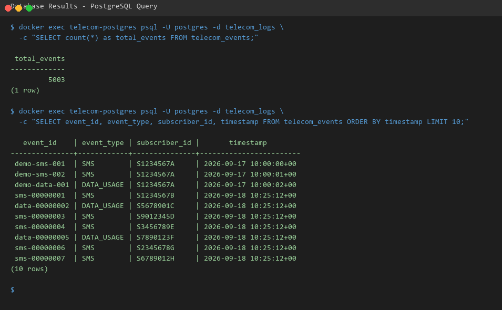
Task: Click the first 'docker exec telecom-postgres' command
Action: tap(147, 27)
